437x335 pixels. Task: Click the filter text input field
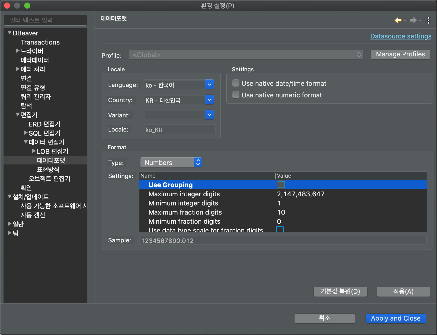click(x=45, y=20)
